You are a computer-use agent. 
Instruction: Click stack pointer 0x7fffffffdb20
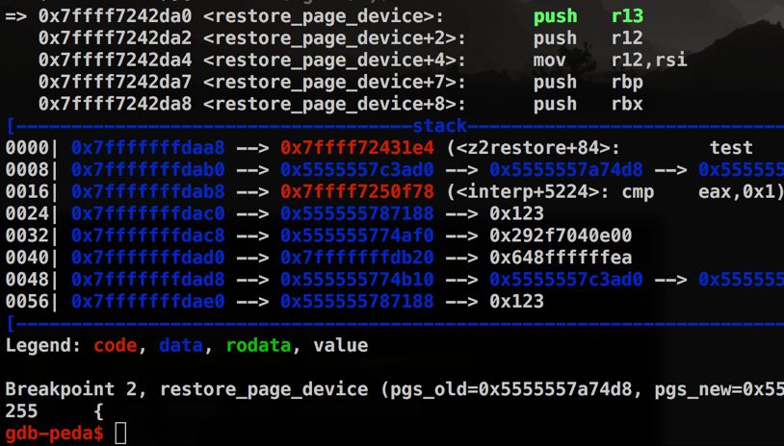(357, 258)
